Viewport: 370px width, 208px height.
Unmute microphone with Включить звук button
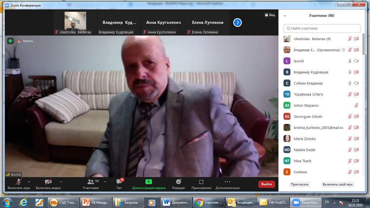(19, 184)
